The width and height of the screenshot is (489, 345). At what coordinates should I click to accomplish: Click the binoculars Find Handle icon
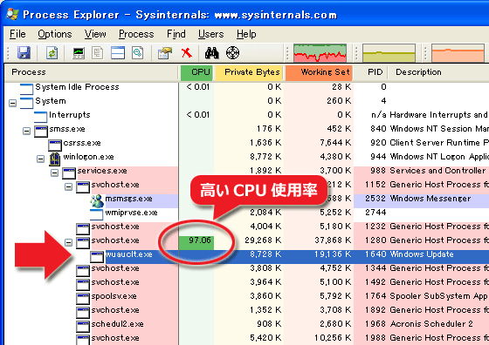coord(211,53)
